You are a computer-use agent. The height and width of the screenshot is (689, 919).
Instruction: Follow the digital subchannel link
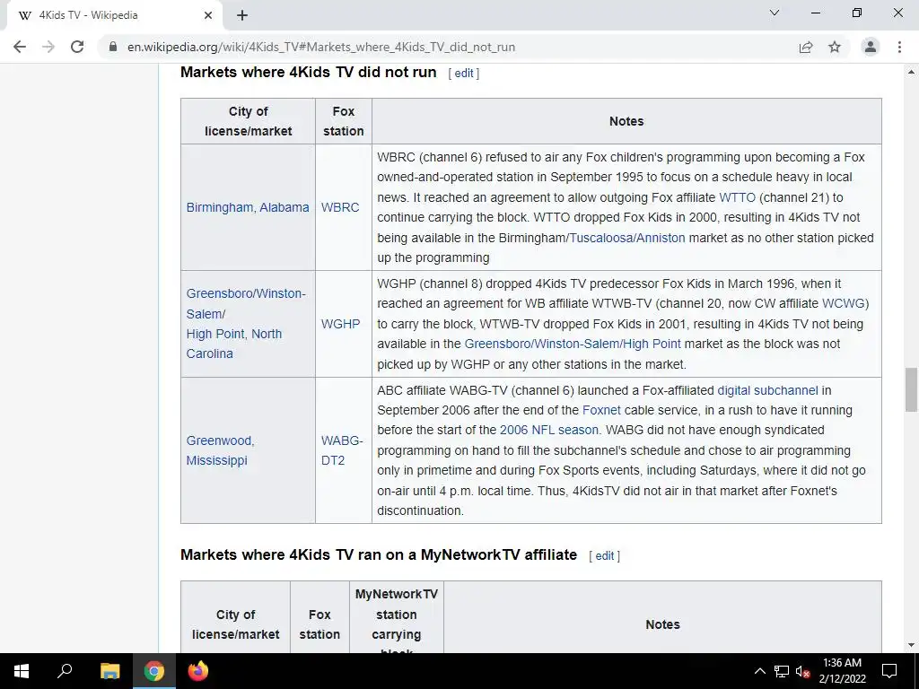coord(768,391)
